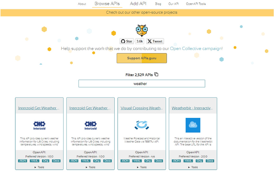
Task: Open OpenAPI Tools page
Action: (x=196, y=4)
